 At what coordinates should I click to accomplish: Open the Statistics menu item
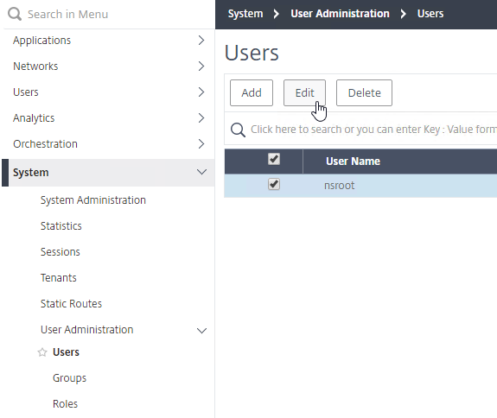pos(61,226)
